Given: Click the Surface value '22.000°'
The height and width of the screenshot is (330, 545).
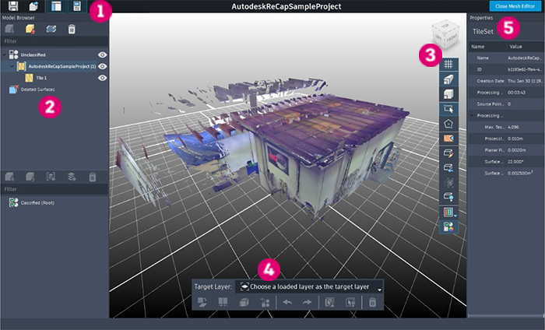Looking at the screenshot, I should [516, 162].
